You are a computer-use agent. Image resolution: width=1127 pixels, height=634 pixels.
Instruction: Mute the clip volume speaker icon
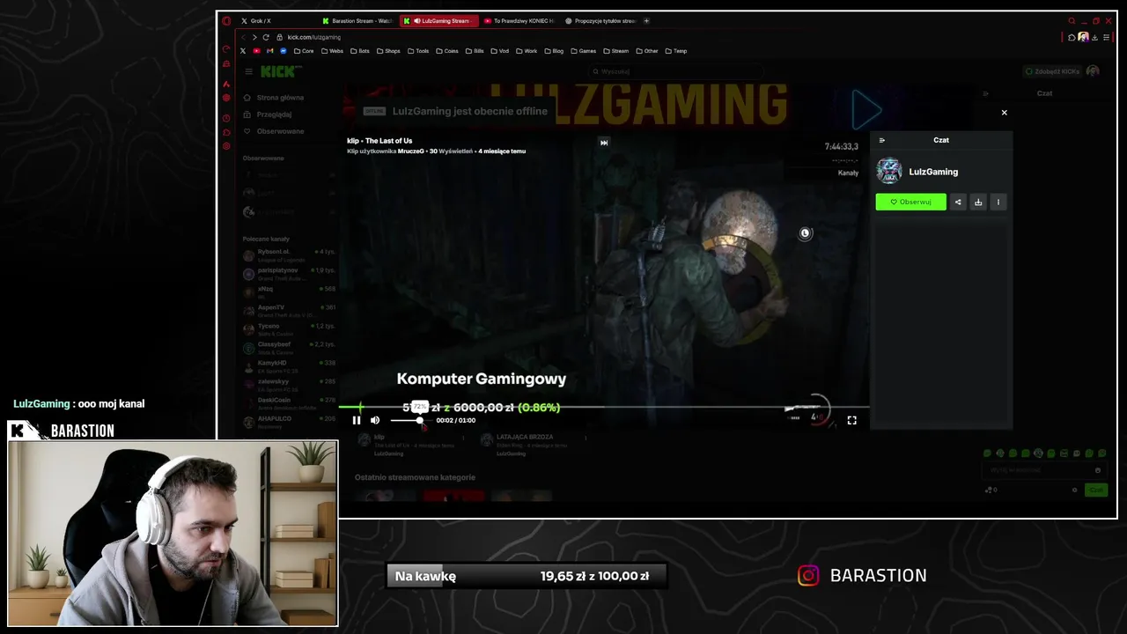[x=375, y=421]
